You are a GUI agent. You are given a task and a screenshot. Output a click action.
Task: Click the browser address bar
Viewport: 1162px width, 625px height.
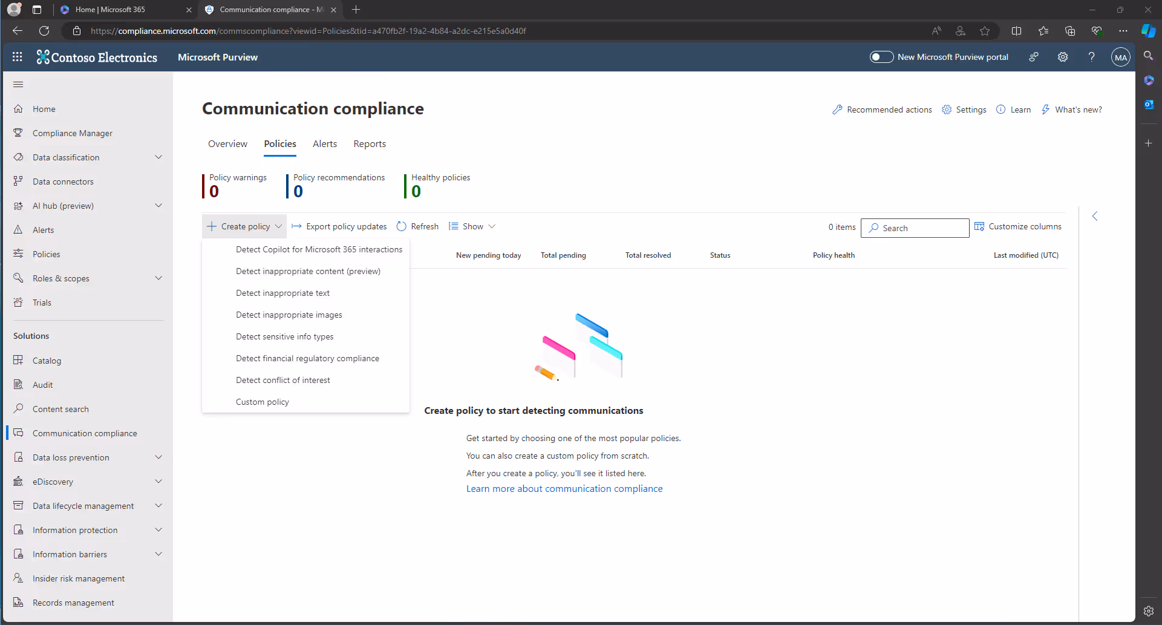[496, 31]
